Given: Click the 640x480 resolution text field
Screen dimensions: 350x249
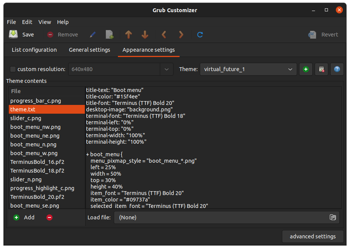Looking at the screenshot, I should 114,69.
